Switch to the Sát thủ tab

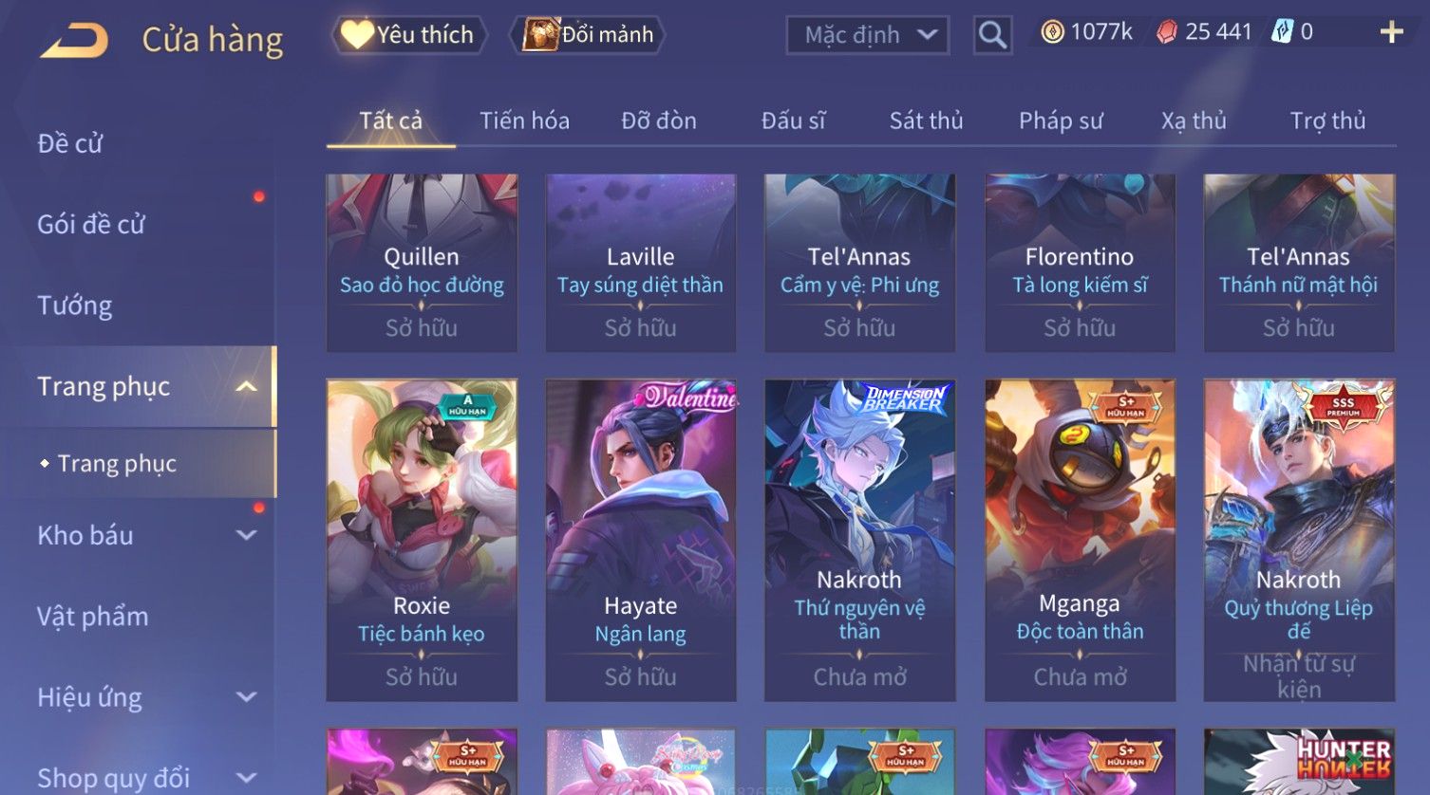926,120
